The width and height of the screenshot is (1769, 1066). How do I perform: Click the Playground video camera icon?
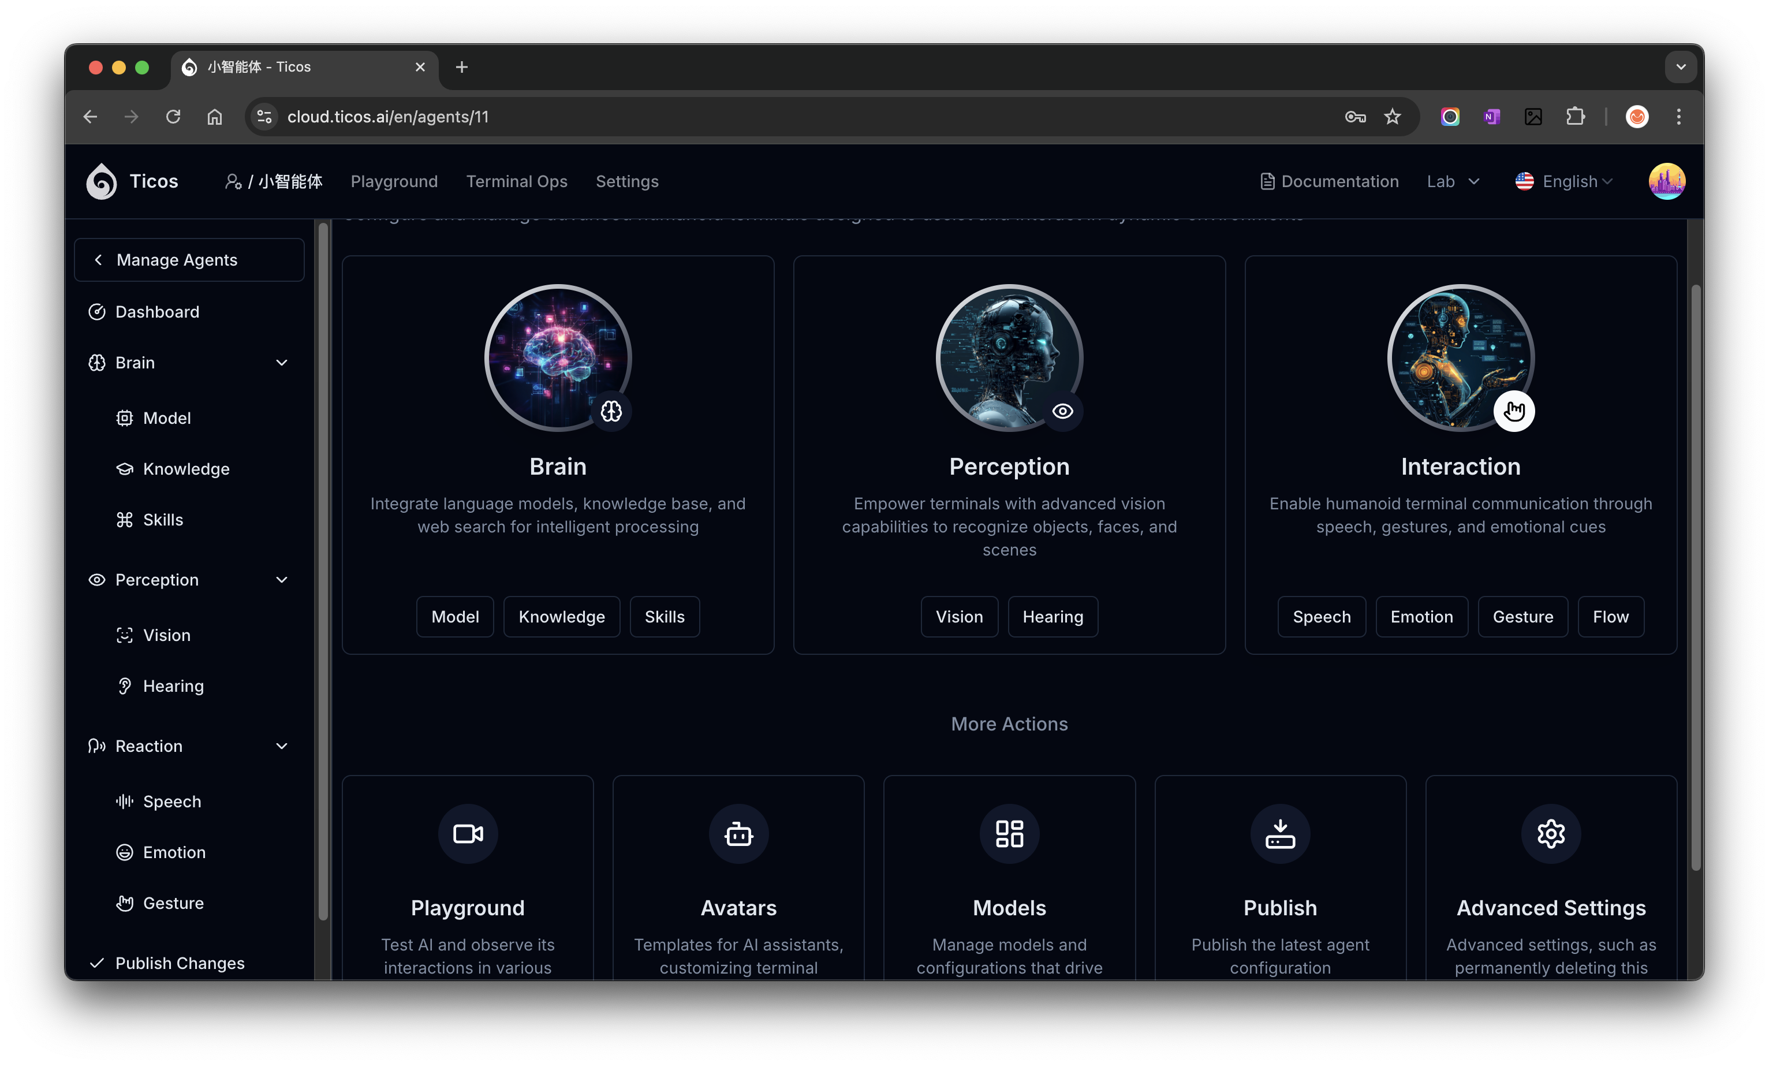[x=468, y=833]
